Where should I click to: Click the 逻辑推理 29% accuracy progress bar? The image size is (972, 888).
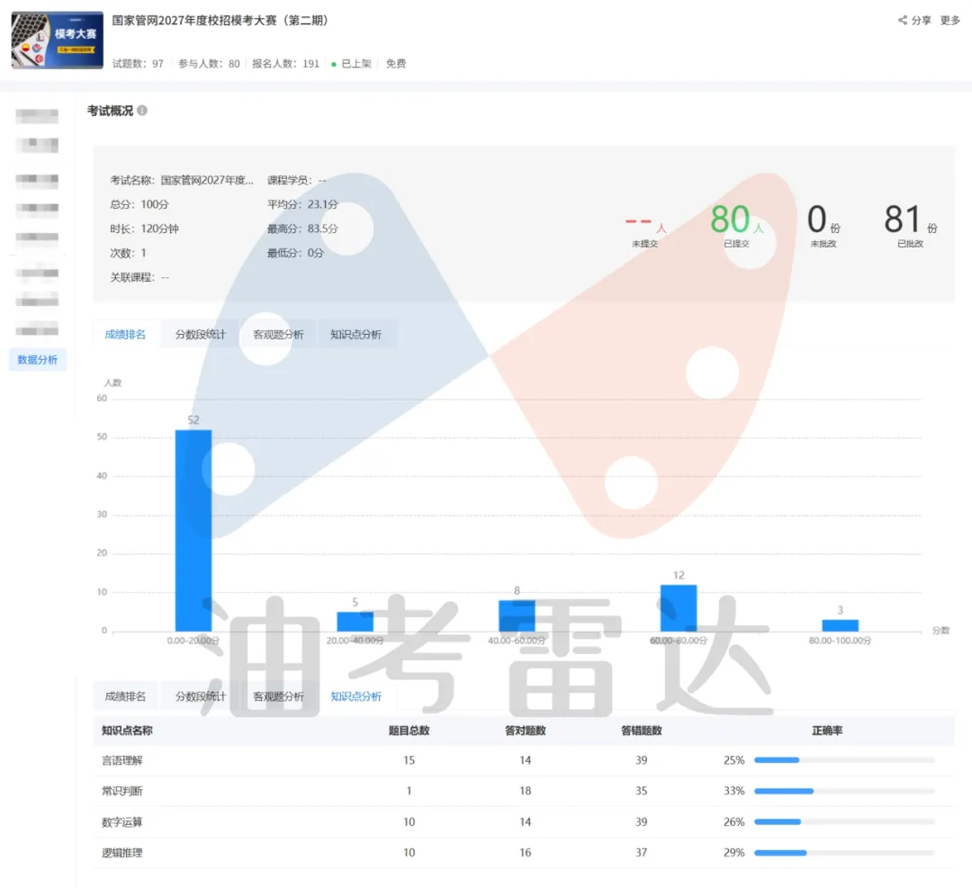[844, 853]
